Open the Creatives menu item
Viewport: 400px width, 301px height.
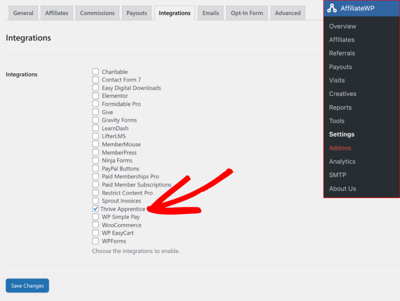[x=343, y=94]
